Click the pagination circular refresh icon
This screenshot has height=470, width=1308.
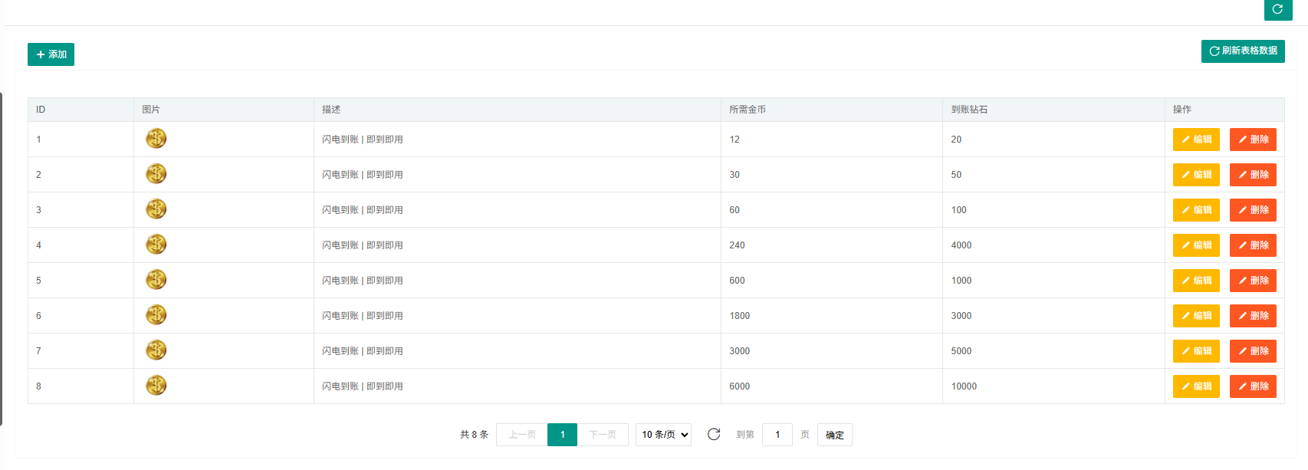pos(714,434)
